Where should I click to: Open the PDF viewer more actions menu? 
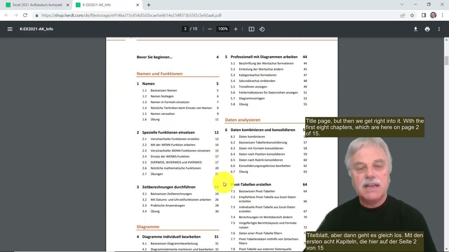[439, 29]
